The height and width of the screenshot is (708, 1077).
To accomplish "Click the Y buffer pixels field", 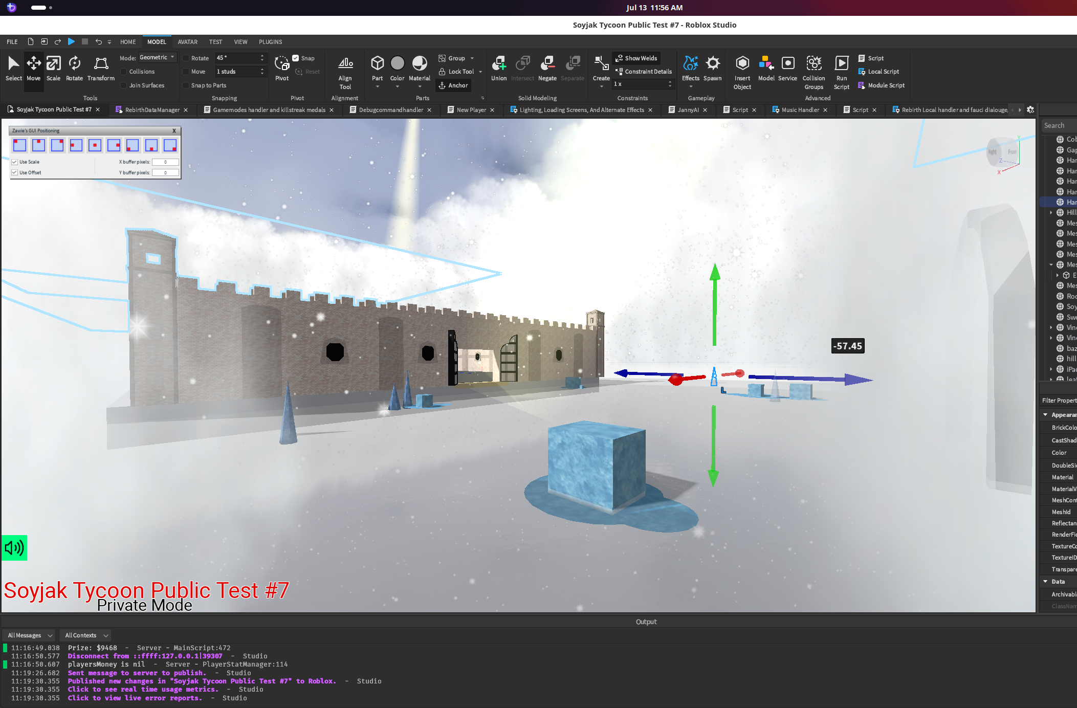I will (165, 172).
